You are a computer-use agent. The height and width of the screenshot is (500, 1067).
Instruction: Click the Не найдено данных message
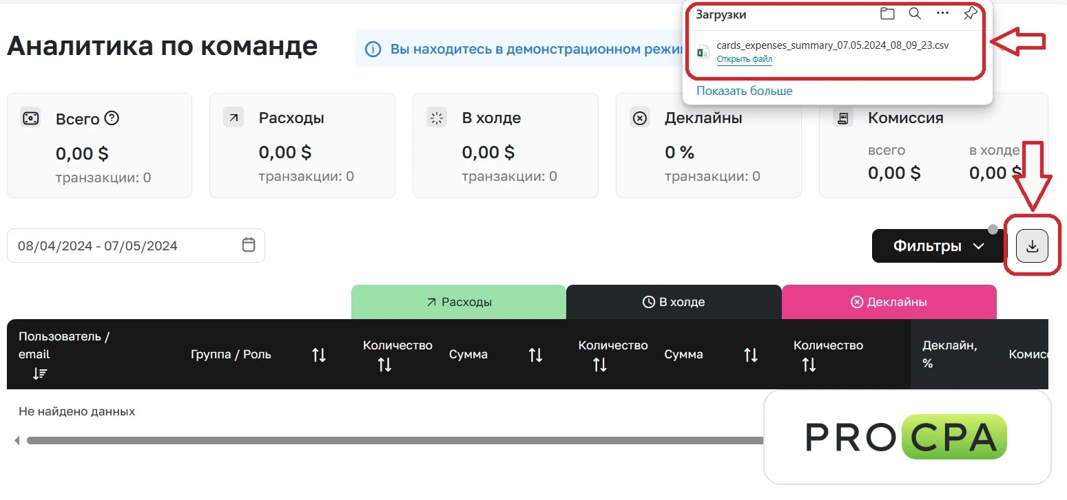(77, 412)
